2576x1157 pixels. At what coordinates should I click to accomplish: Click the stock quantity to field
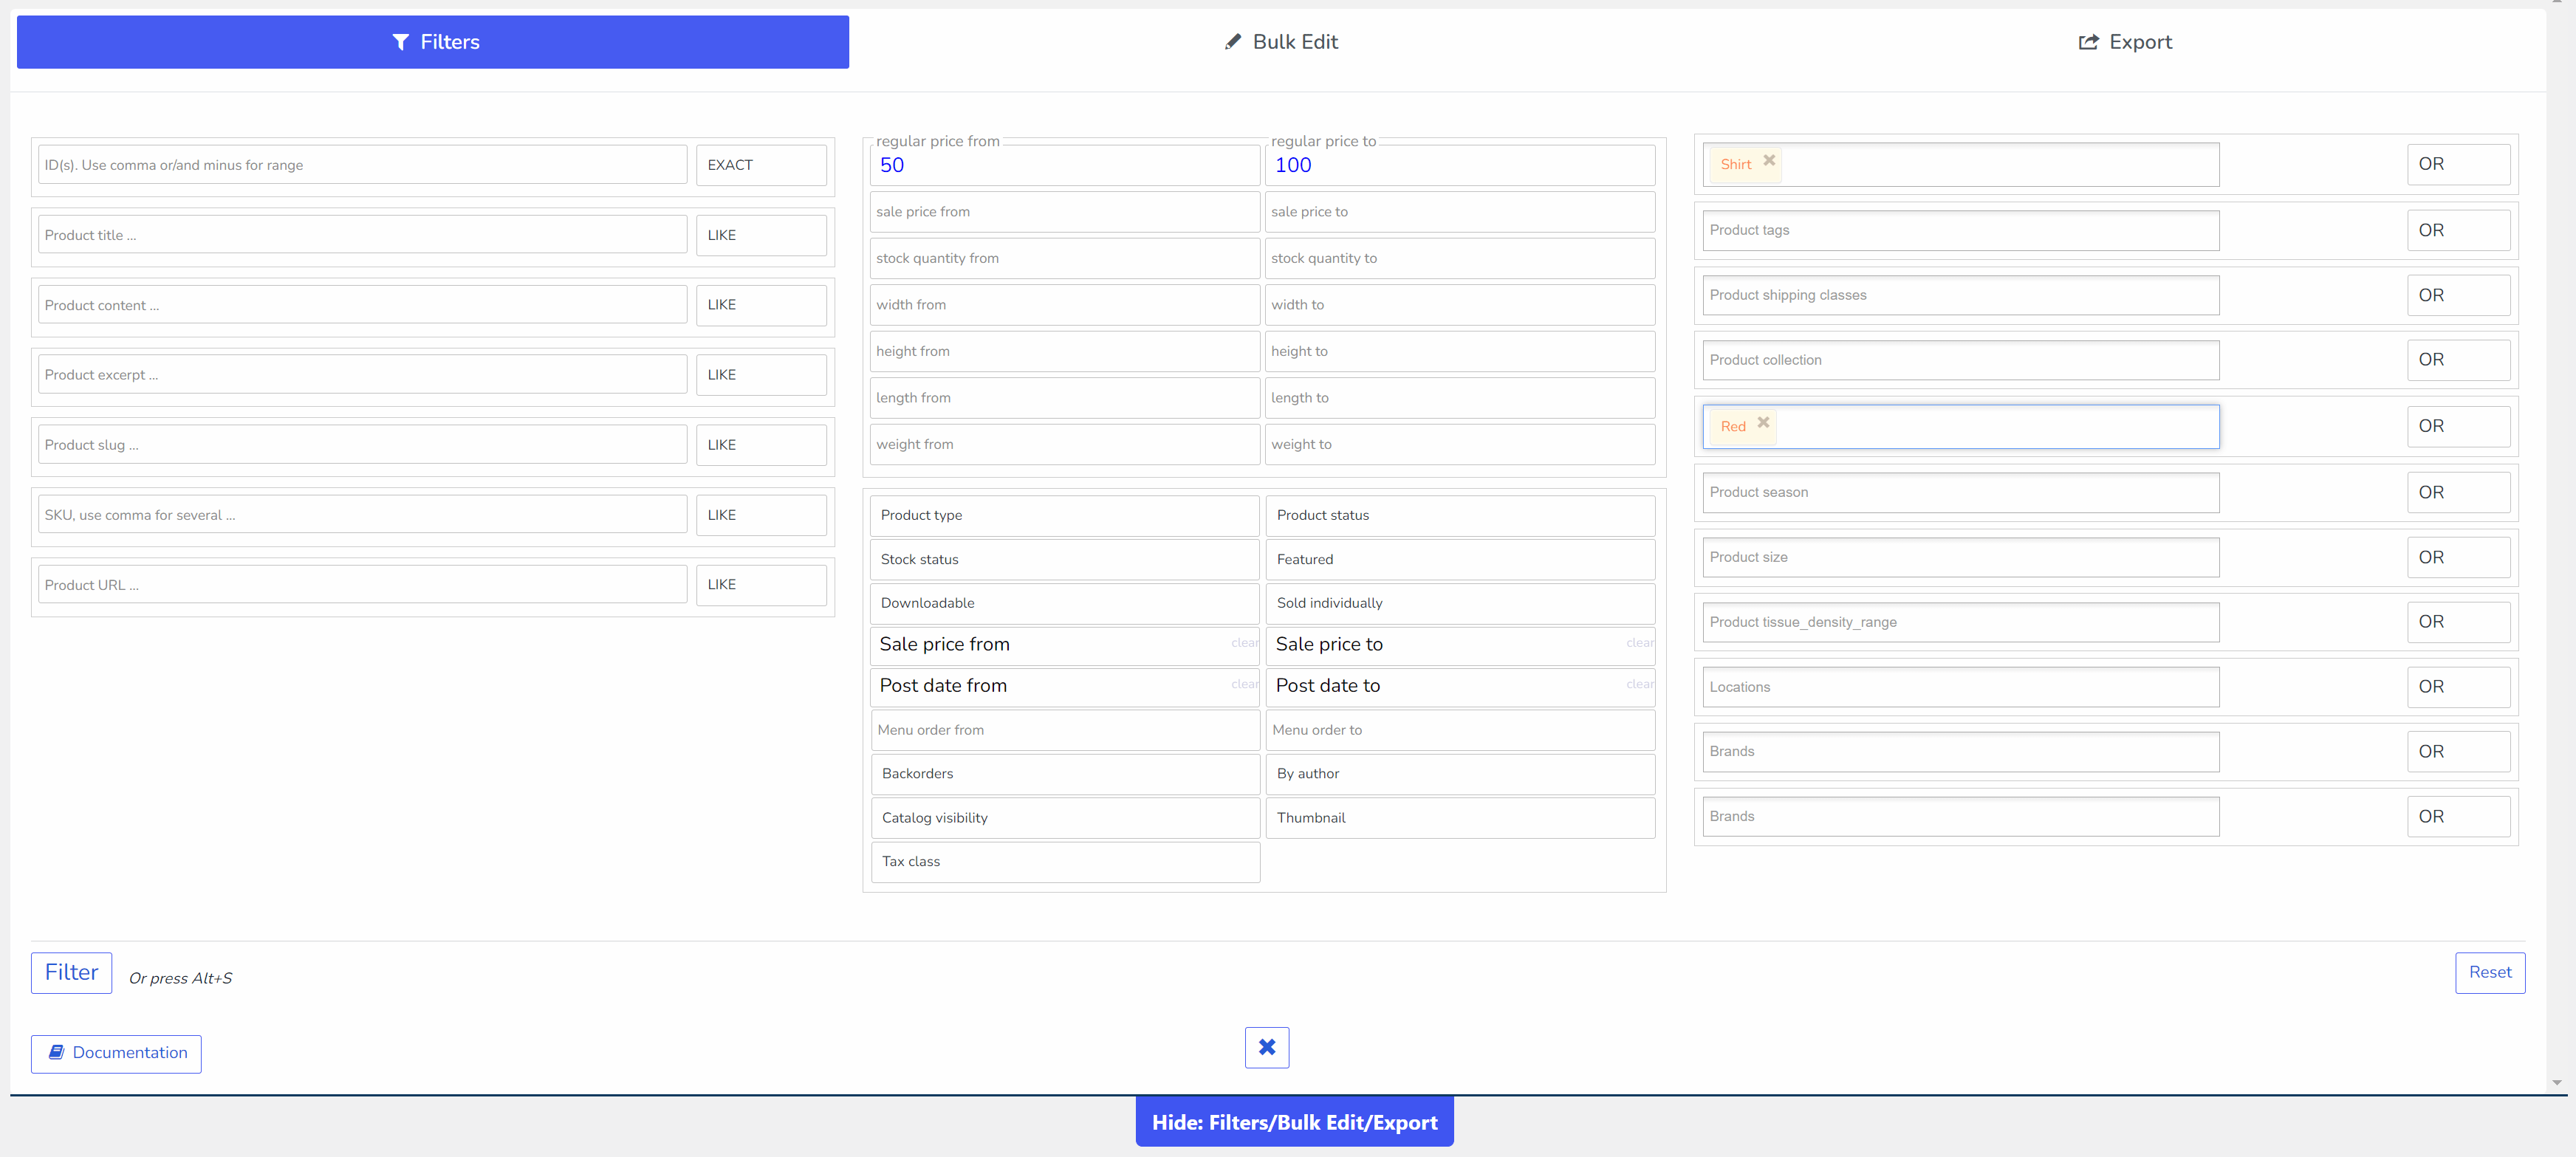coord(1460,258)
